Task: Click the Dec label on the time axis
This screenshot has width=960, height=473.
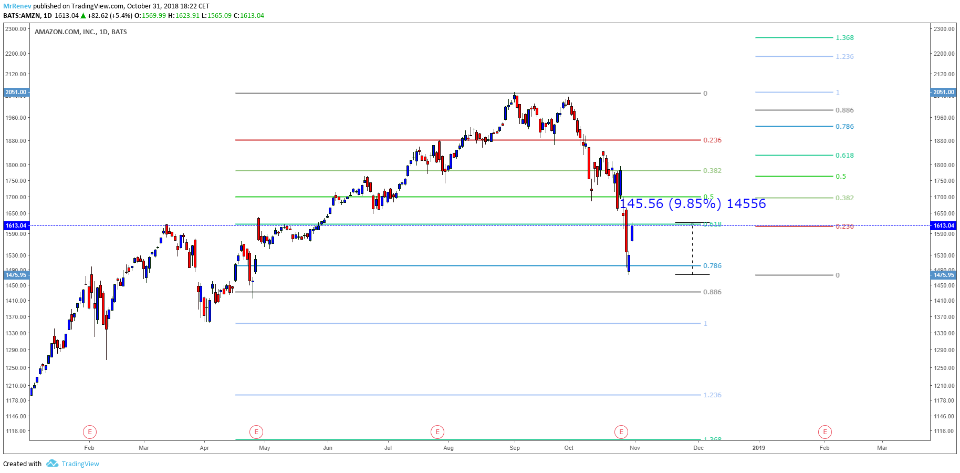Action: (698, 448)
